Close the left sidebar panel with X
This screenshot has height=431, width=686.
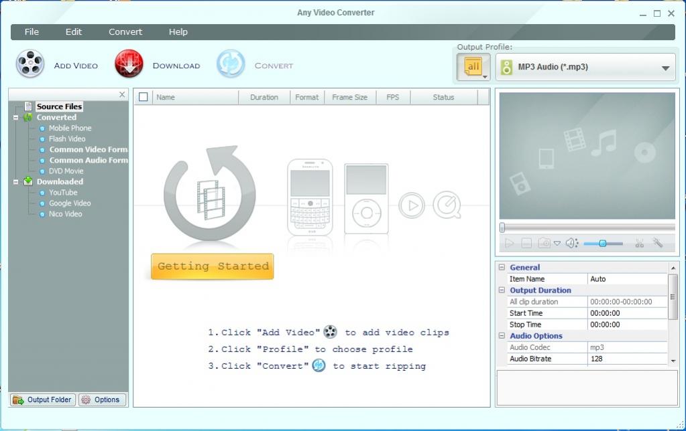122,94
